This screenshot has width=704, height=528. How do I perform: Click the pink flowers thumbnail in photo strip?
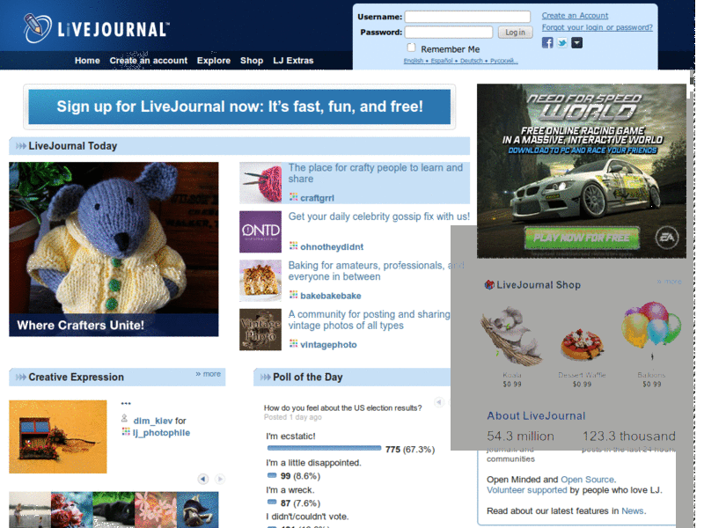pos(156,510)
